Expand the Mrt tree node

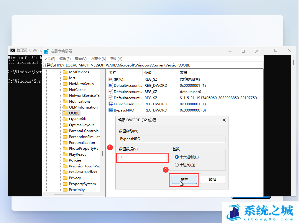tap(60, 78)
